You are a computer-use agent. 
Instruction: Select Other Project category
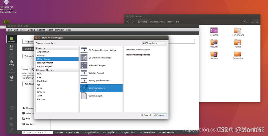[57, 59]
